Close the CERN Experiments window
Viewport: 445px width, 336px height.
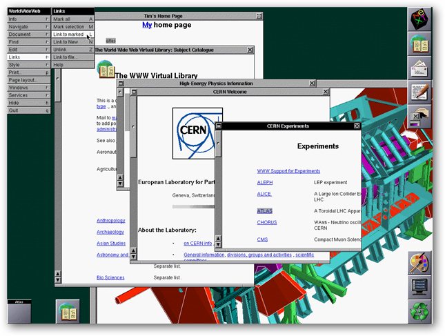(357, 126)
